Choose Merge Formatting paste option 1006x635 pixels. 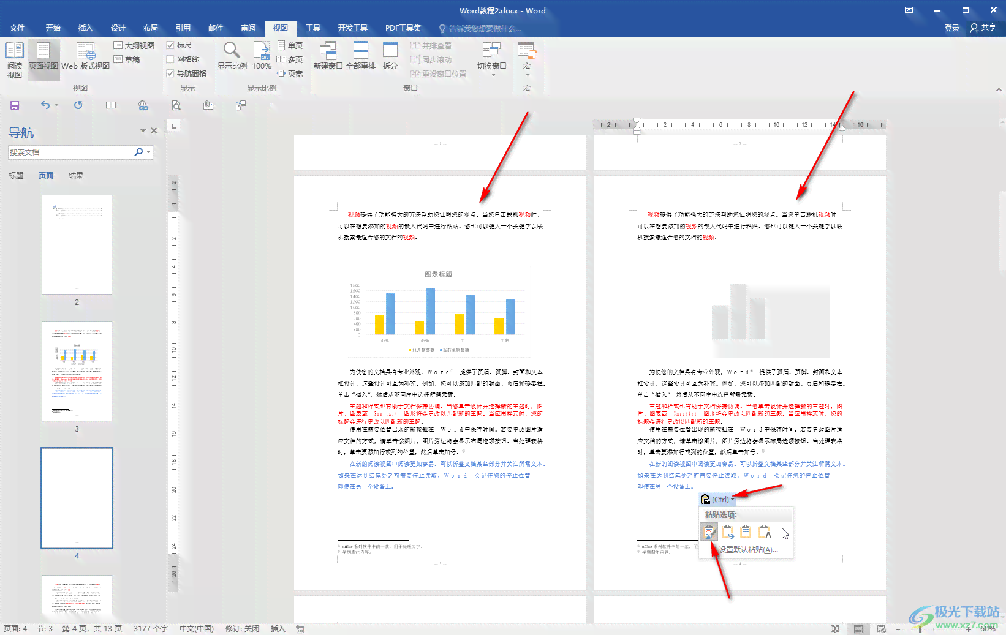pyautogui.click(x=727, y=532)
